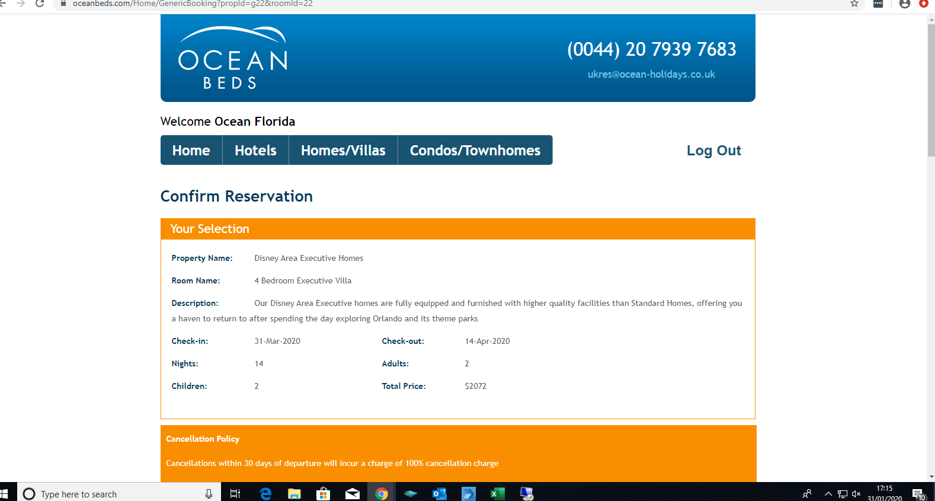Screen dimensions: 935x501
Task: Click the page vertical scrollbar thumb
Action: (x=931, y=89)
